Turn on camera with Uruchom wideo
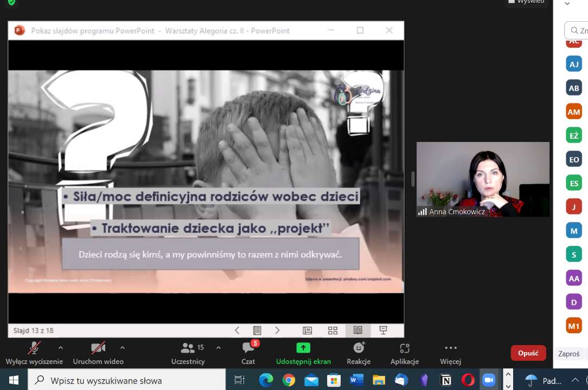This screenshot has height=390, width=588. (98, 348)
